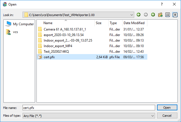
Task: Switch to detail view mode
Action: 175,15
